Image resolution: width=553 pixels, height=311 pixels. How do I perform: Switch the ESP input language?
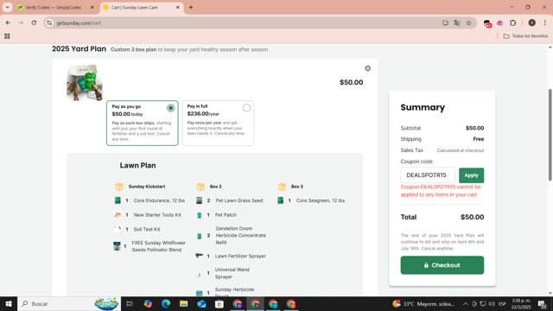(502, 303)
